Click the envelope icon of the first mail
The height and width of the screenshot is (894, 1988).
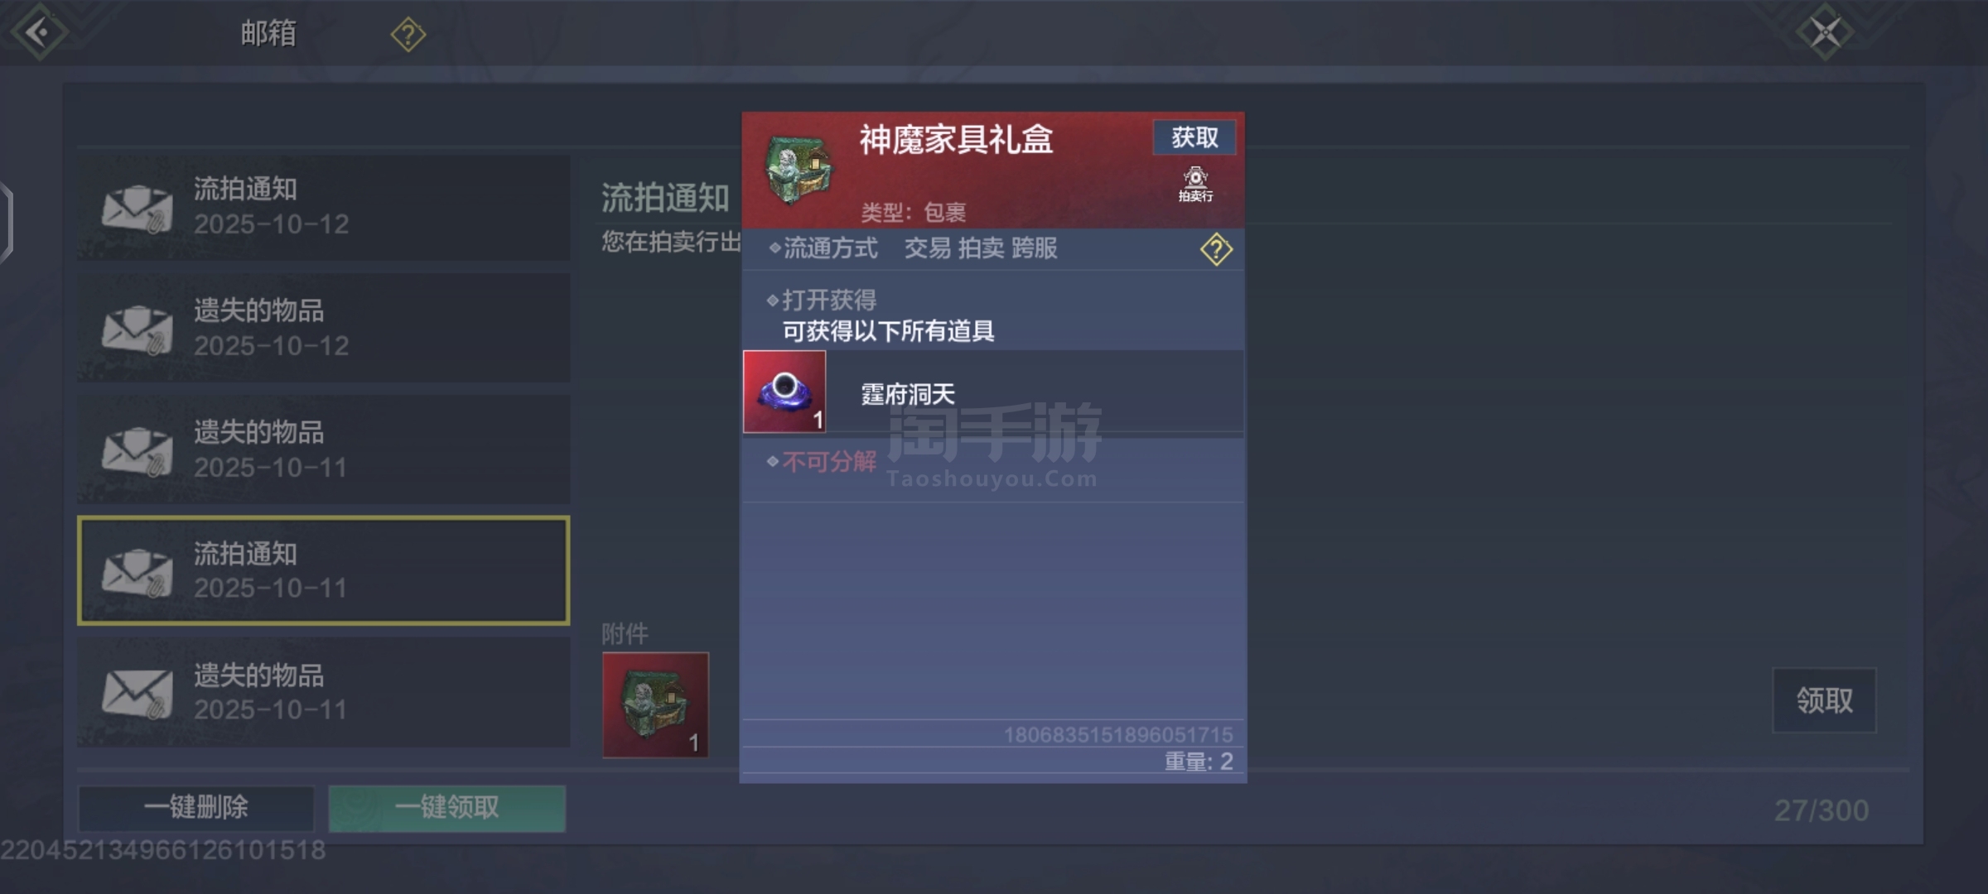tap(138, 209)
